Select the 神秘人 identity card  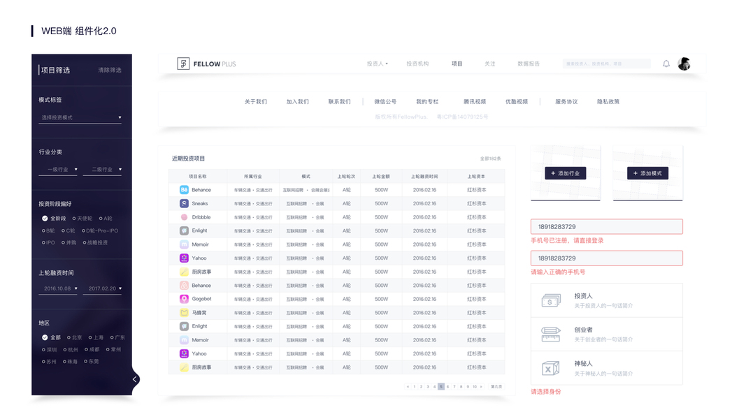point(607,368)
